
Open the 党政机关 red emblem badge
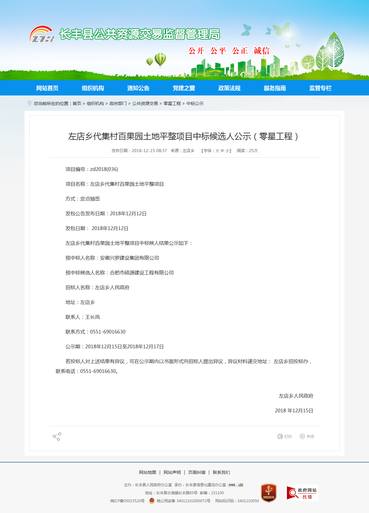269,493
